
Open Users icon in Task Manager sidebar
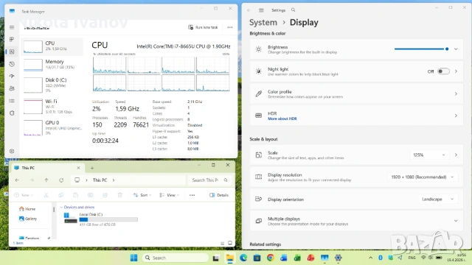[12, 88]
